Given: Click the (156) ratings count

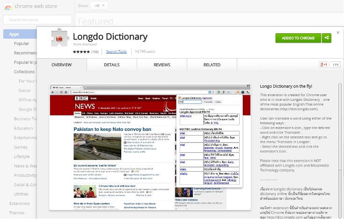Looking at the screenshot, I should point(95,52).
